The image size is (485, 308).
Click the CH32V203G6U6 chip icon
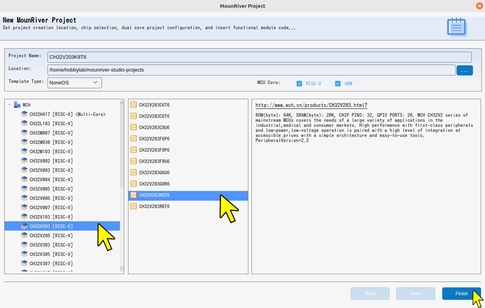click(134, 172)
